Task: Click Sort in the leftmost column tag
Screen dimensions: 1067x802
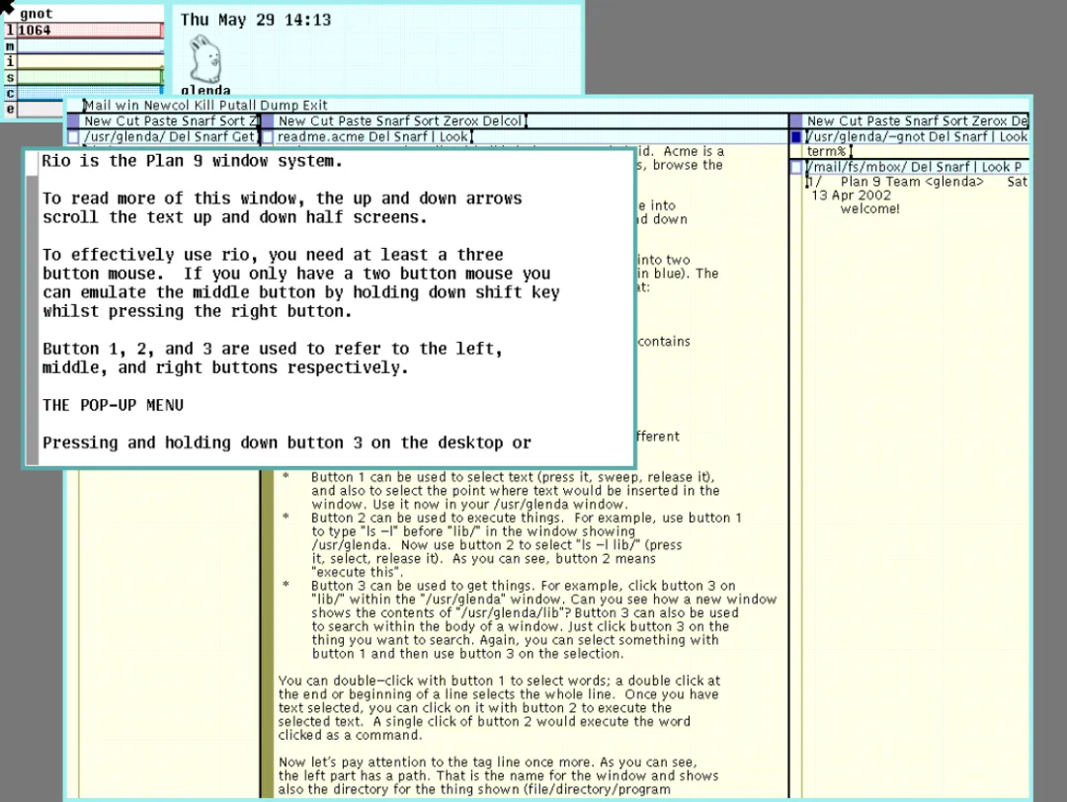Action: click(233, 121)
